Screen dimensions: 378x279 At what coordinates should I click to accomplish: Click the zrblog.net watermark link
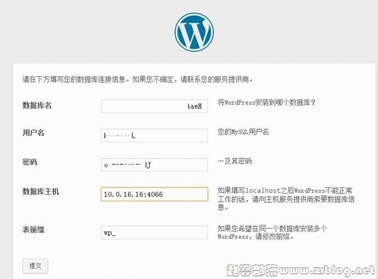pyautogui.click(x=301, y=270)
